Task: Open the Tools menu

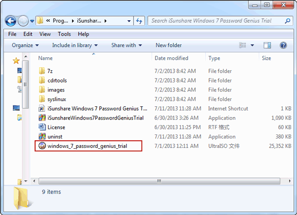Action: pyautogui.click(x=64, y=34)
